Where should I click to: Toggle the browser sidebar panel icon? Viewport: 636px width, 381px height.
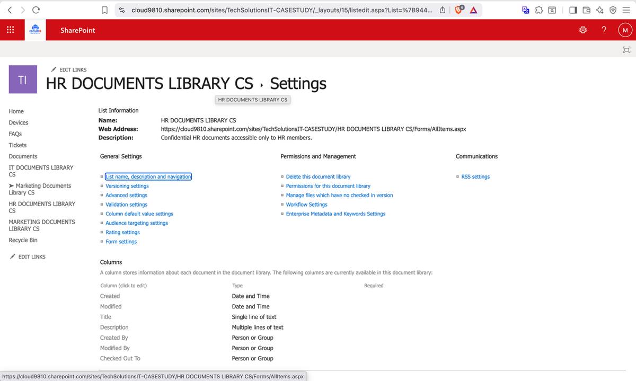[x=573, y=10]
